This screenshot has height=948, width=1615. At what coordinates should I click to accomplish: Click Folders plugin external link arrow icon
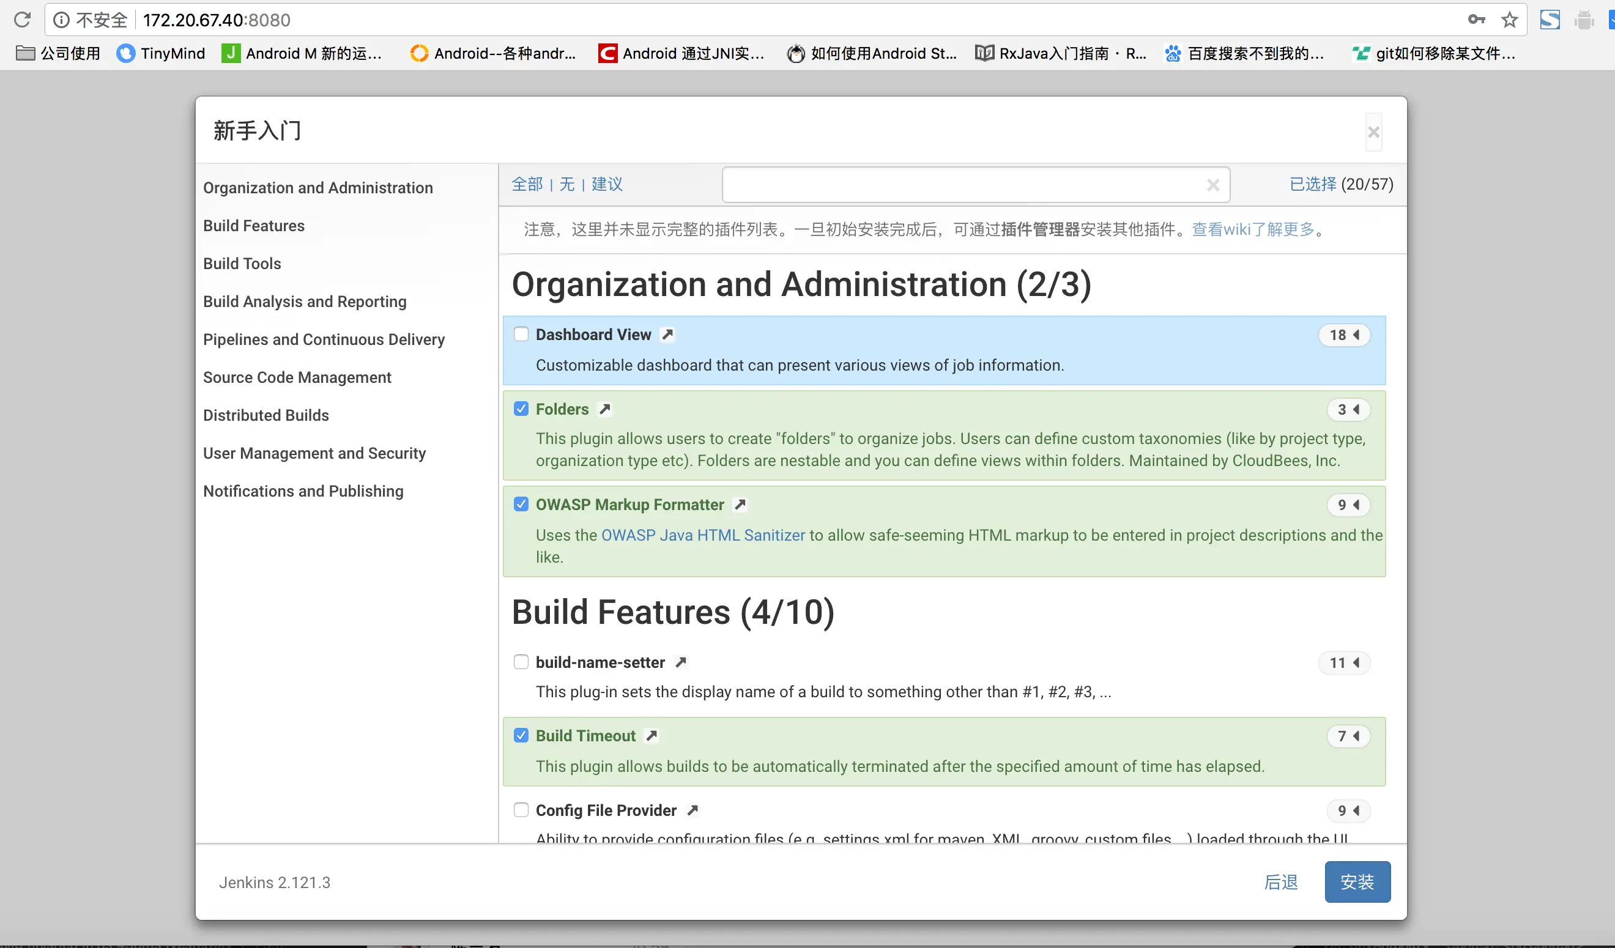click(x=604, y=409)
